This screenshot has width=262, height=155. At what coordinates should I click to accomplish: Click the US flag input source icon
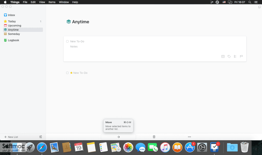click(224, 2)
